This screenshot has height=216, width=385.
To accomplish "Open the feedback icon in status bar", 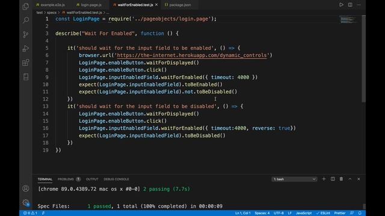I will click(x=352, y=213).
